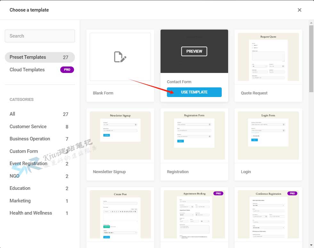
Task: Select the Quote Request template thumbnail
Action: (x=268, y=57)
